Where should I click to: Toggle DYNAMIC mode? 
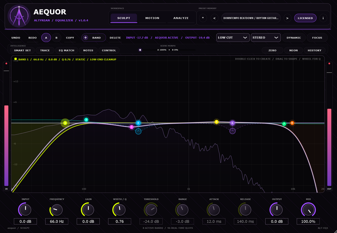(x=294, y=37)
